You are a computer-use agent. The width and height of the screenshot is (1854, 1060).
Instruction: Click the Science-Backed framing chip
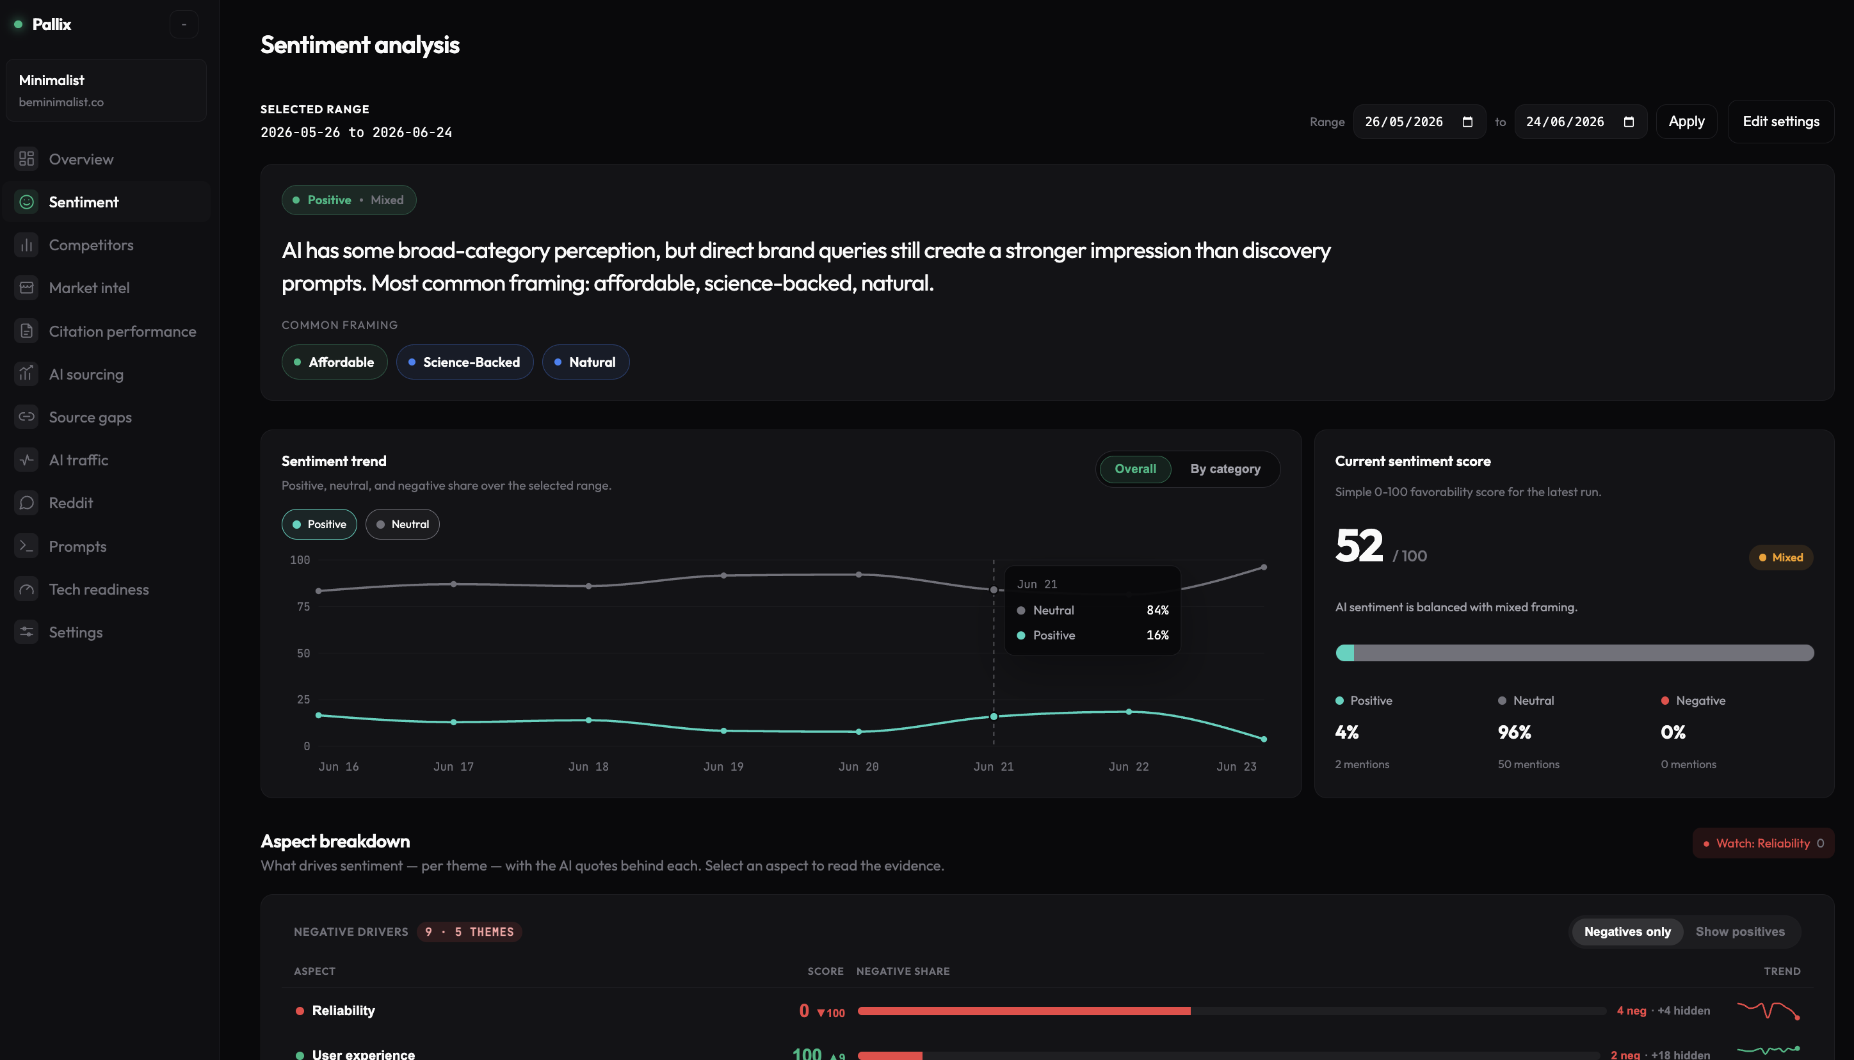pos(464,362)
